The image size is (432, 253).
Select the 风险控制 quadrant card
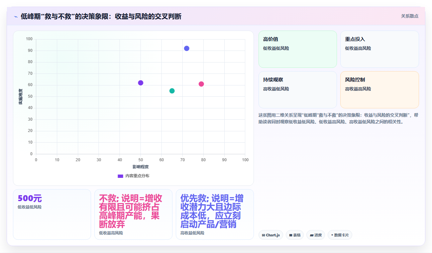coord(379,90)
